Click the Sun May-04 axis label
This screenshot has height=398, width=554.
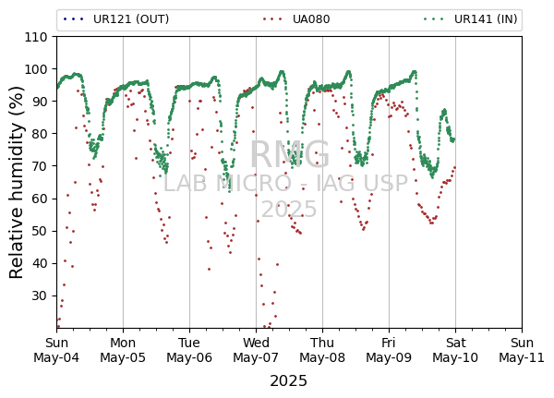[x=56, y=350]
